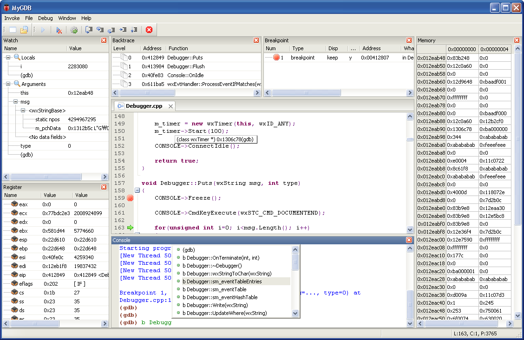Click the Function column header in Backtrace

point(214,48)
